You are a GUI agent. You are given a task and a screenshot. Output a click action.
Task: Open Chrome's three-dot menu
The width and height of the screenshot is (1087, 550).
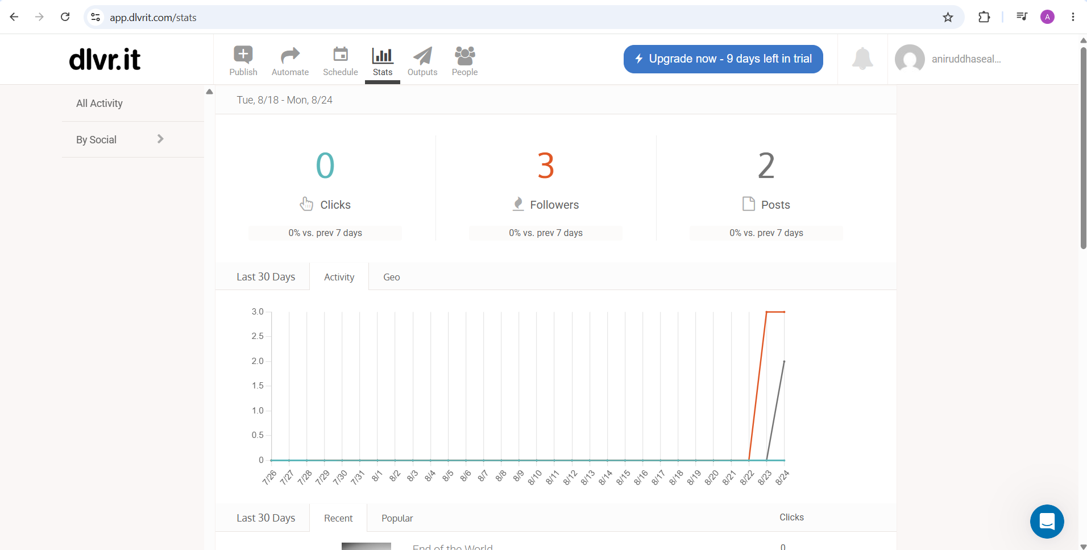(1073, 17)
